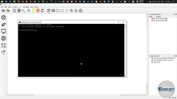Click Command Prompt scrollbar up arrow
This screenshot has height=99, width=177.
pos(125,25)
